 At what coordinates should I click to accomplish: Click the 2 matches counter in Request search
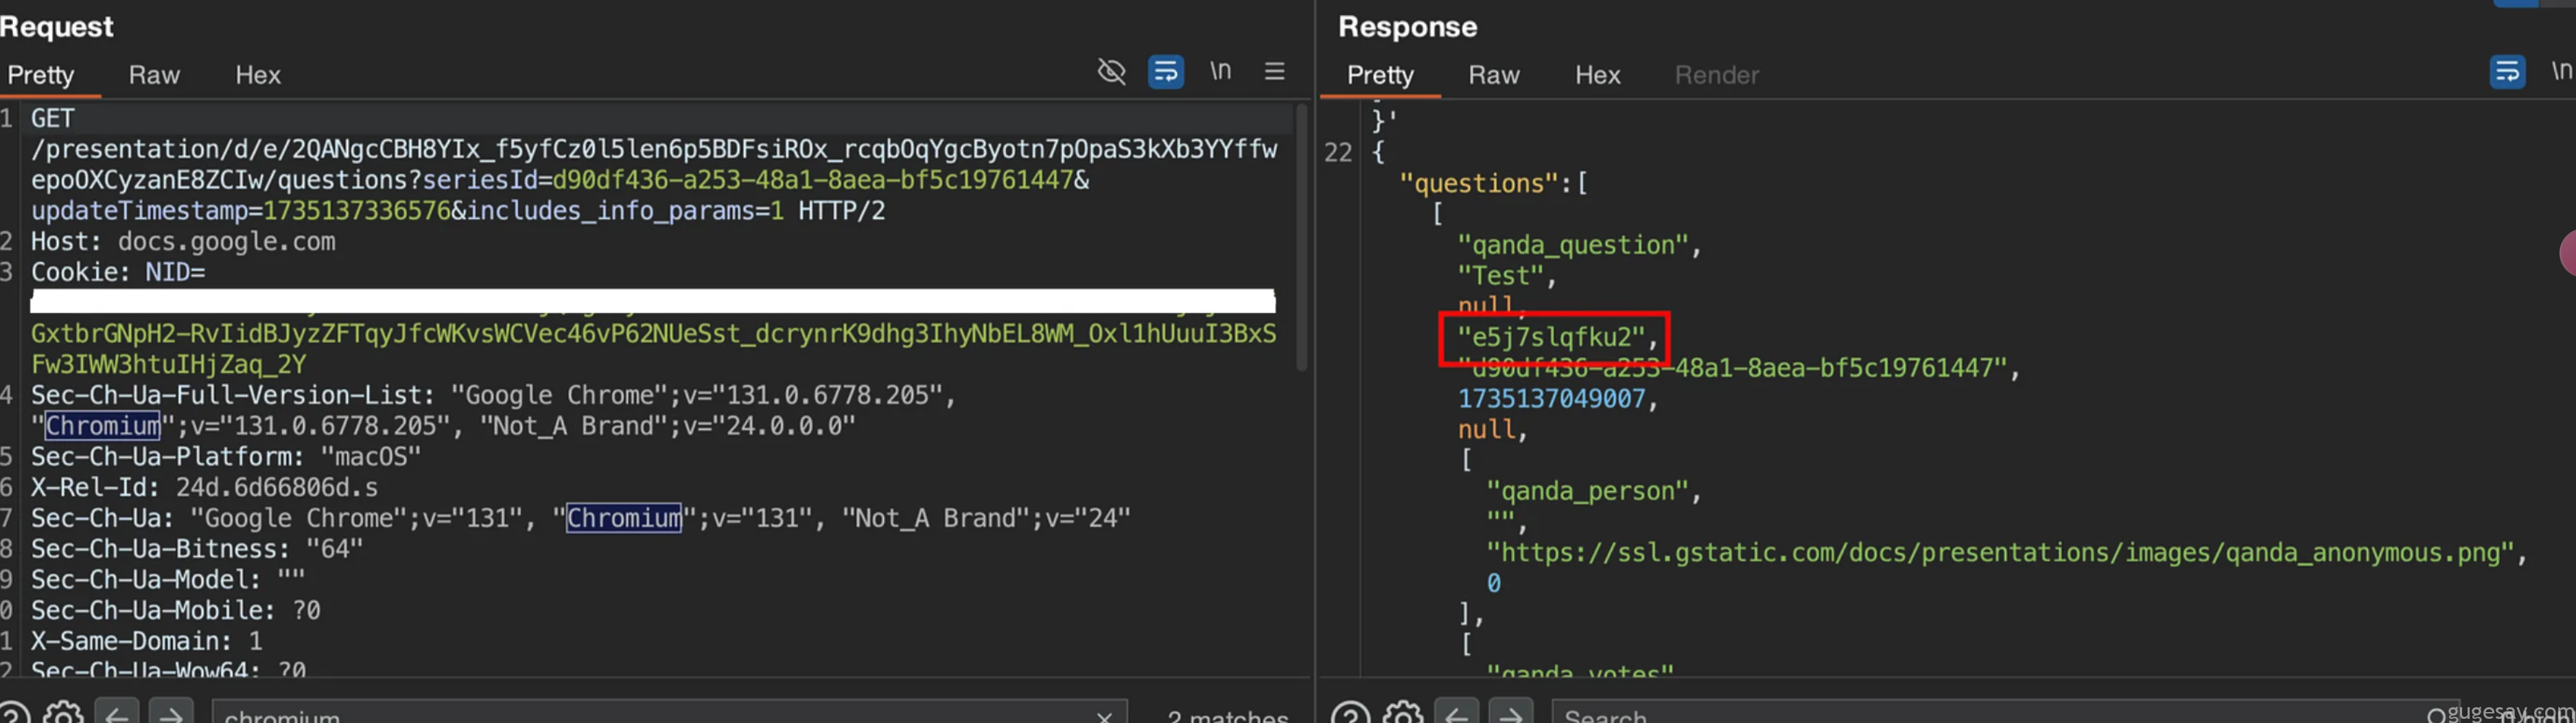click(x=1227, y=716)
